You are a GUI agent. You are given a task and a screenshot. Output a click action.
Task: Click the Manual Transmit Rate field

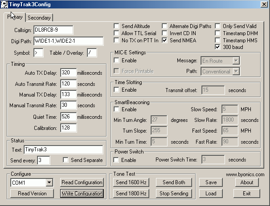click(x=68, y=105)
